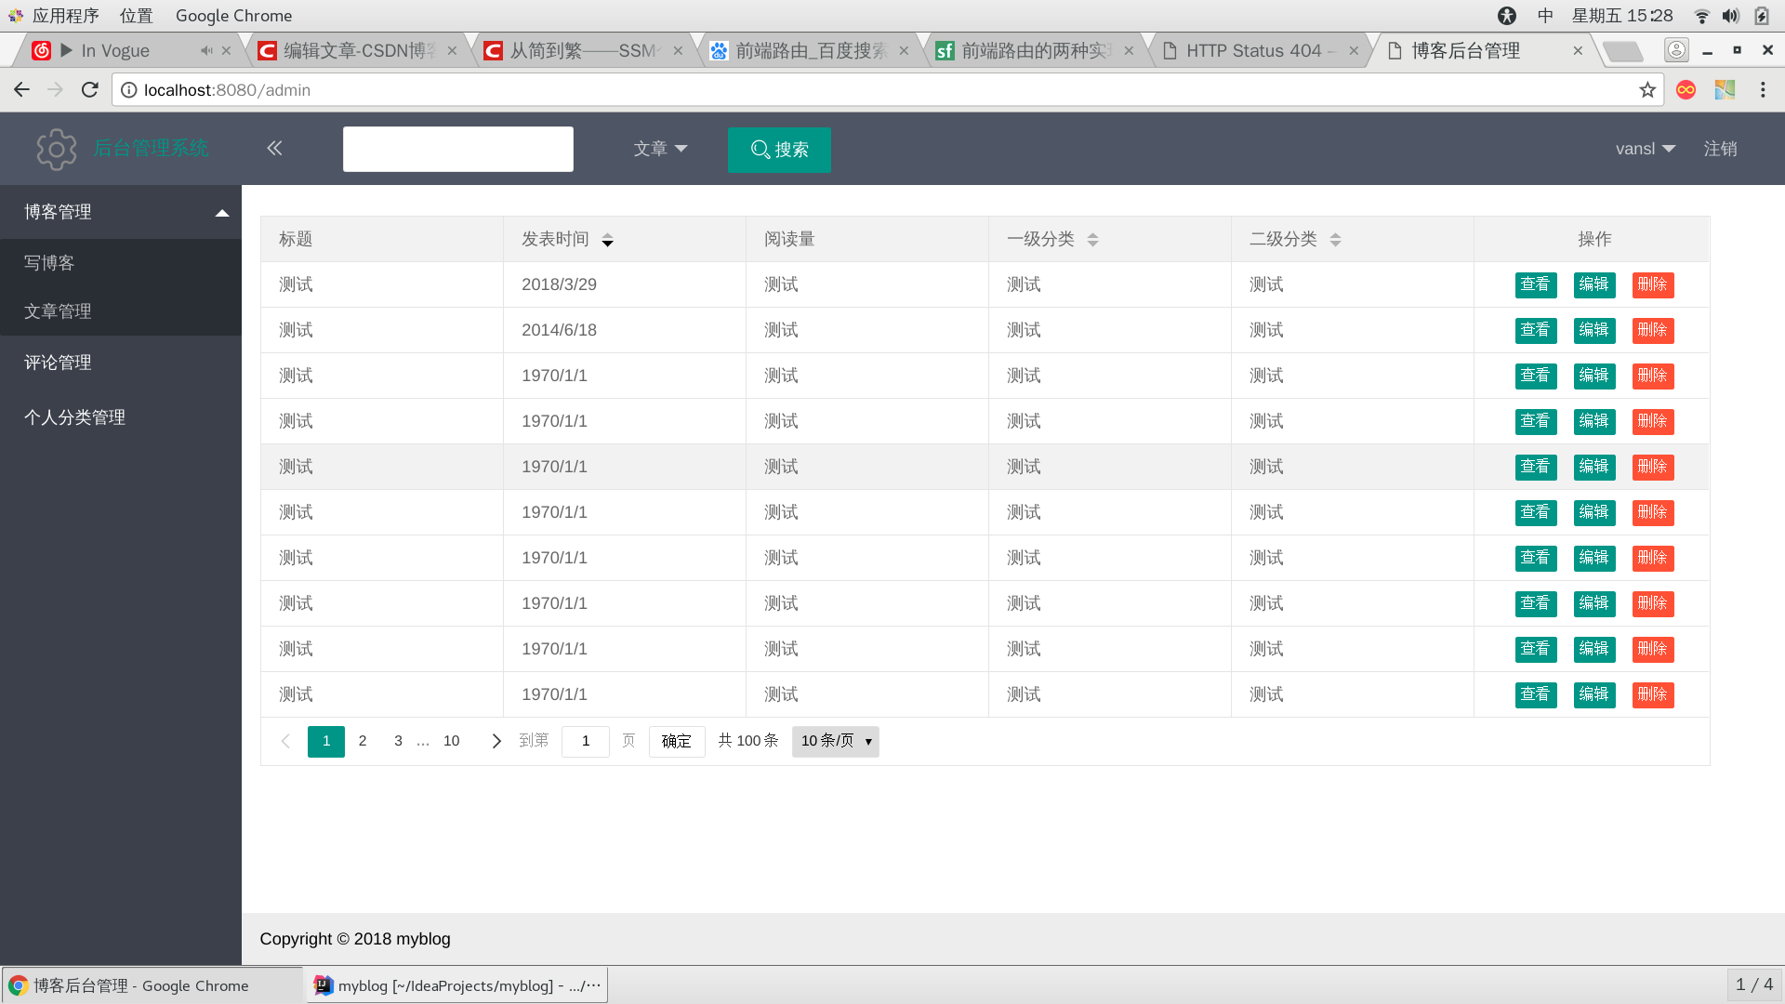This screenshot has height=1004, width=1785.
Task: Click the gear logo icon in header
Action: (x=57, y=149)
